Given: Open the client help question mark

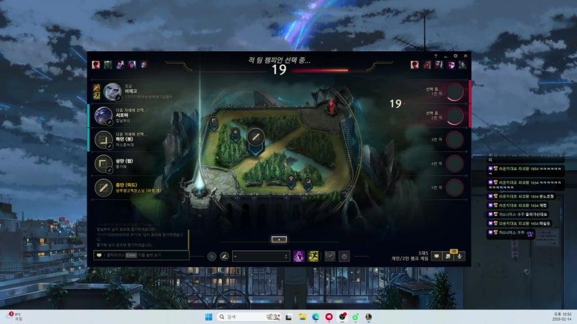Looking at the screenshot, I should coord(436,56).
